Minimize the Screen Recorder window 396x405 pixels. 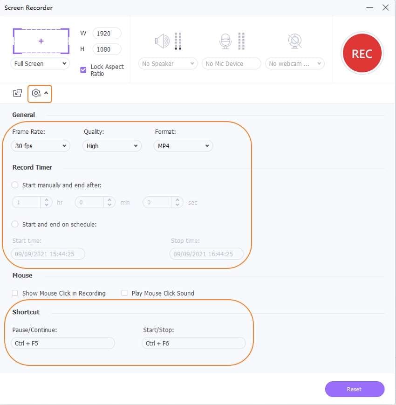click(x=369, y=8)
